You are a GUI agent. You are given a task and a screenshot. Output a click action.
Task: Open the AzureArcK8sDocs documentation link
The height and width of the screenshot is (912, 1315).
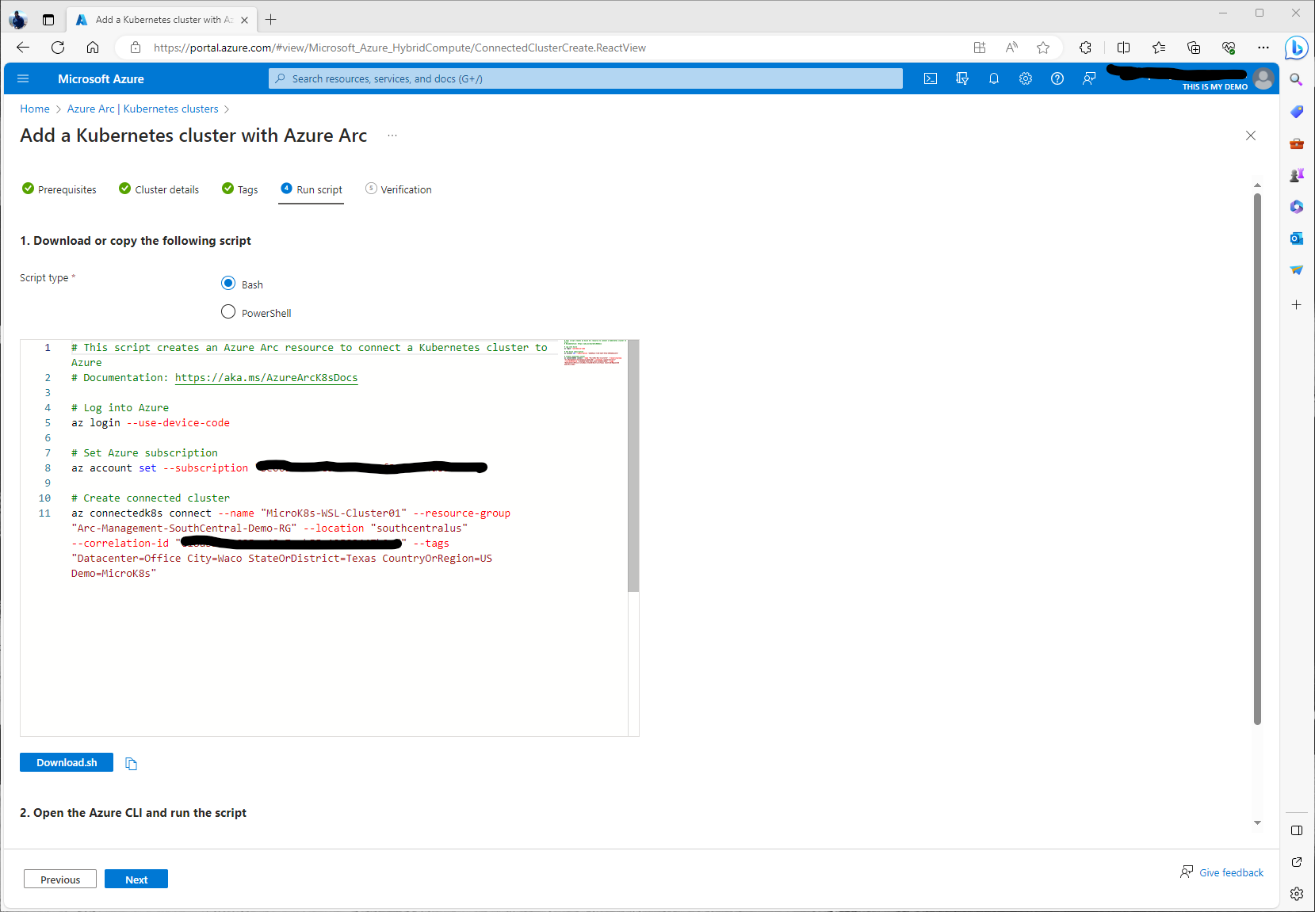266,378
